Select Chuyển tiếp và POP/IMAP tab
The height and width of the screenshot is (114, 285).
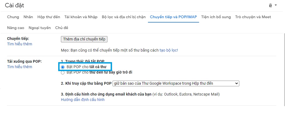click(174, 17)
